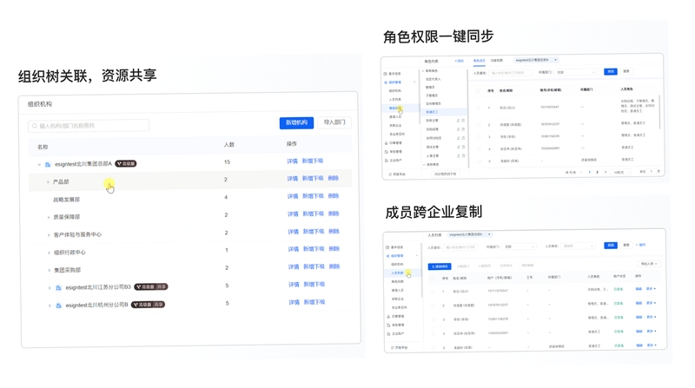Click 企业账户 icon in role permissions panel sidebar
Viewport: 695px width, 388px height.
coord(386,161)
